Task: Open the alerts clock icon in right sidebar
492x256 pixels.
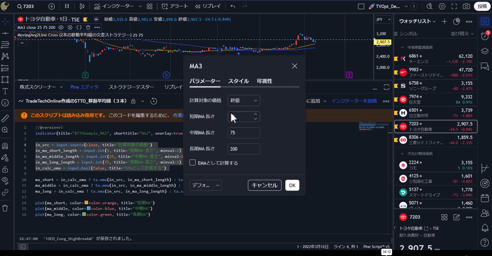Action: coord(485,36)
